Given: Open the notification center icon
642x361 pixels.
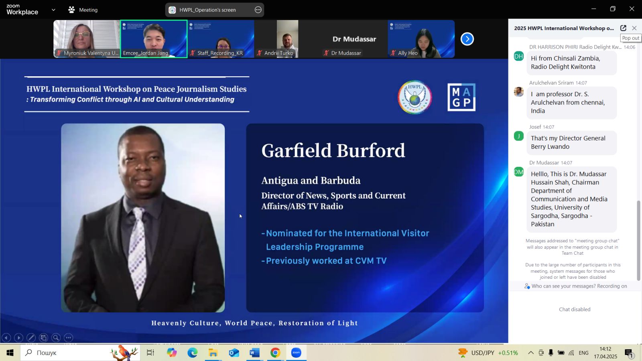Looking at the screenshot, I should coord(629,353).
